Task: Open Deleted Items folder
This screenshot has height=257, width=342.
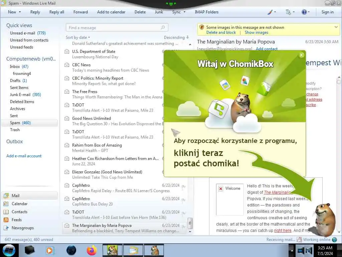Action: coord(22,102)
